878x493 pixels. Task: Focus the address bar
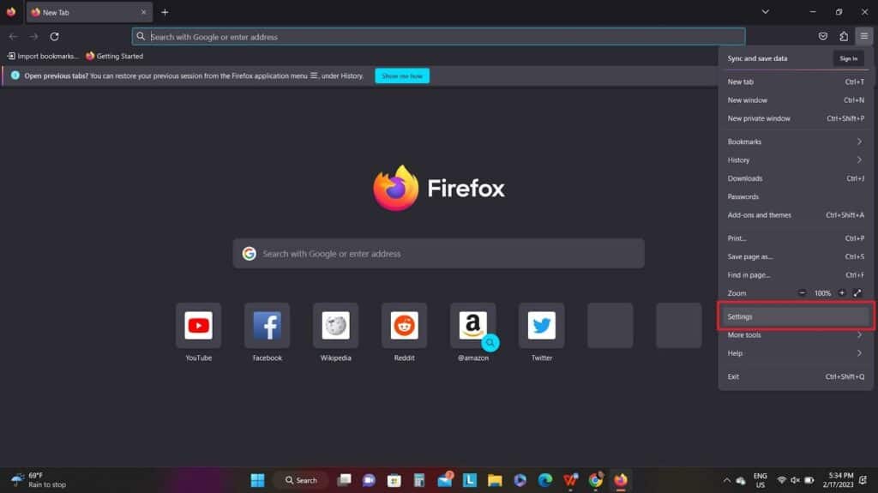tap(438, 36)
